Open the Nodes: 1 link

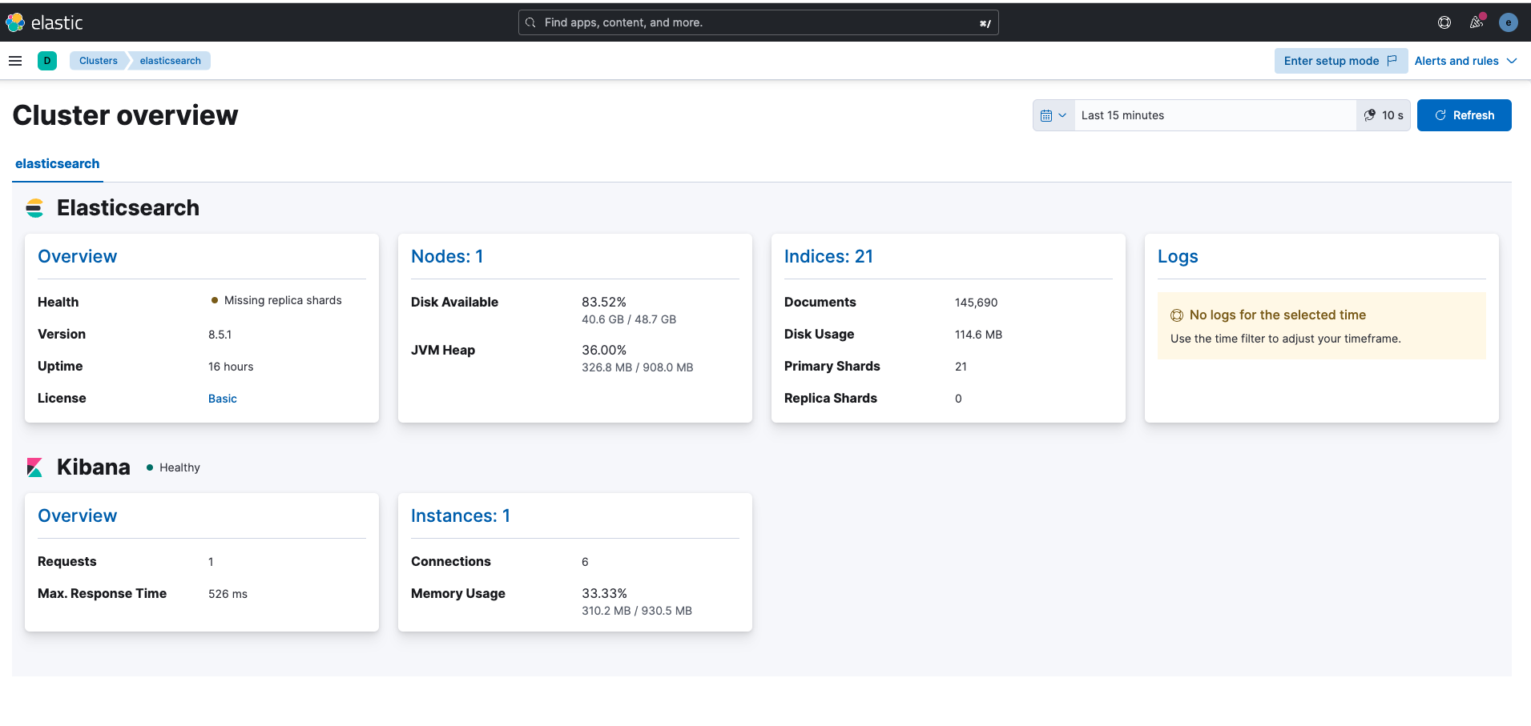(x=447, y=256)
